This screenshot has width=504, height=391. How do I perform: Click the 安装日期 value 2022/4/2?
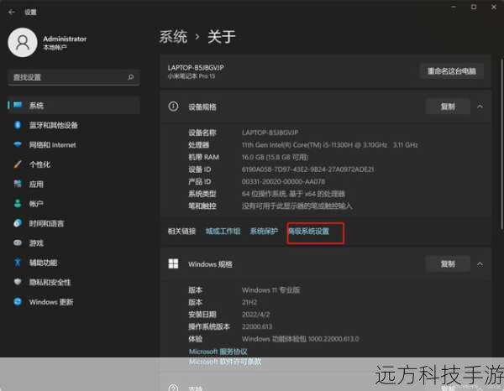[x=256, y=315]
